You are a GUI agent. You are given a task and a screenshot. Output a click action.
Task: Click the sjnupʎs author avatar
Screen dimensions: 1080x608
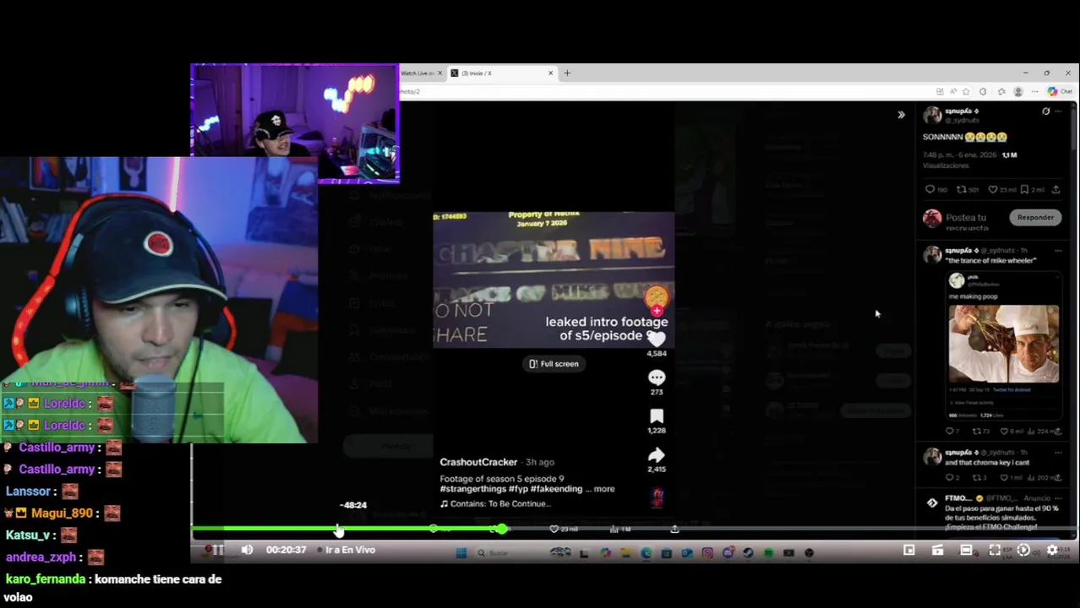point(933,116)
